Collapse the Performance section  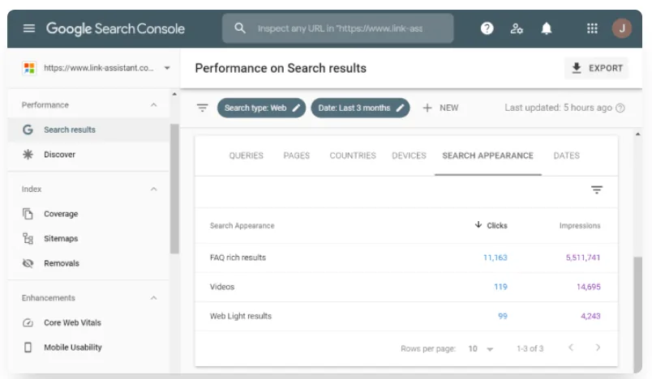point(153,105)
